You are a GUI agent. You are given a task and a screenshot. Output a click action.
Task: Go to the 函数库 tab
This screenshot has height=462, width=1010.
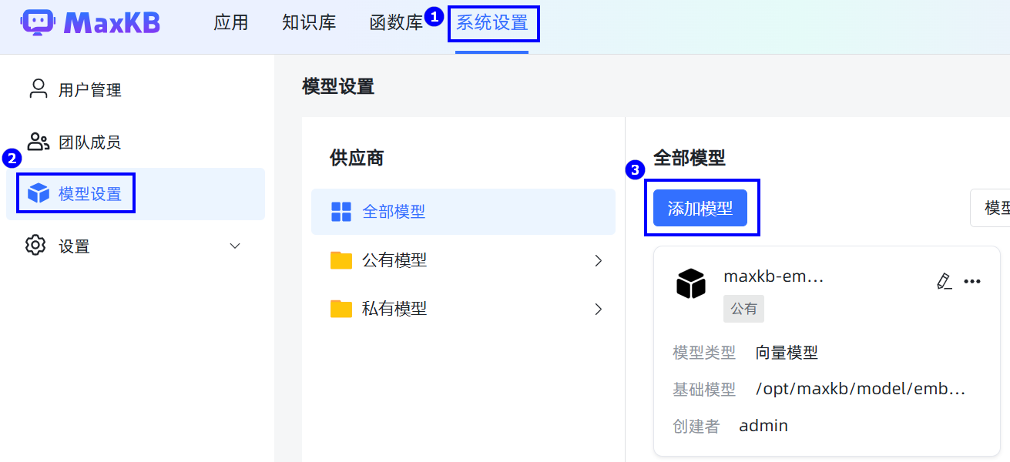pos(396,23)
